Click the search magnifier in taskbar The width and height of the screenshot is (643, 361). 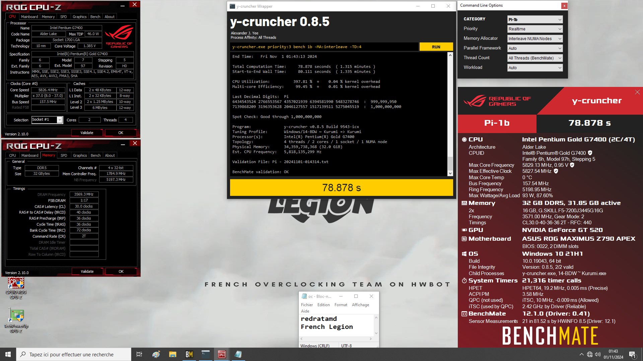click(x=23, y=354)
